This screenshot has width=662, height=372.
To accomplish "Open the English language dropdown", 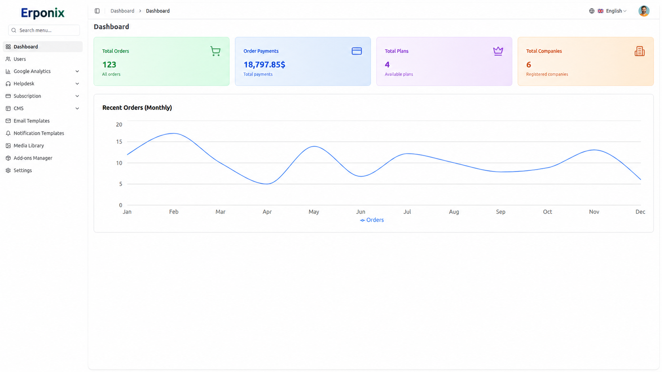I will point(608,11).
